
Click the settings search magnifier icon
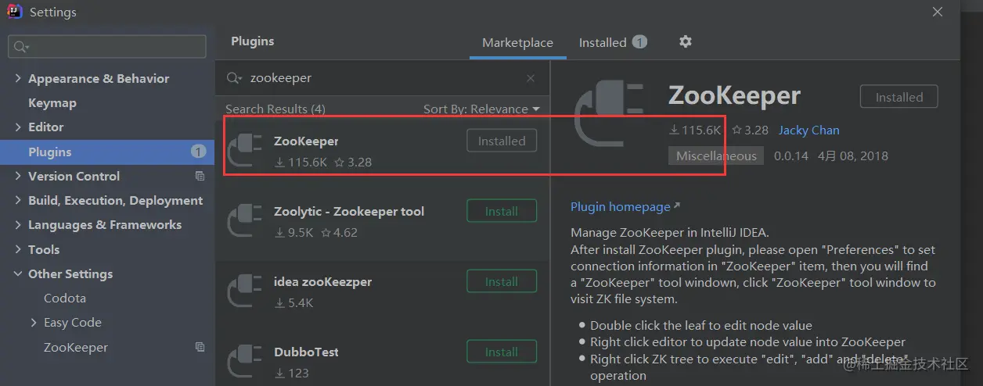(x=21, y=47)
